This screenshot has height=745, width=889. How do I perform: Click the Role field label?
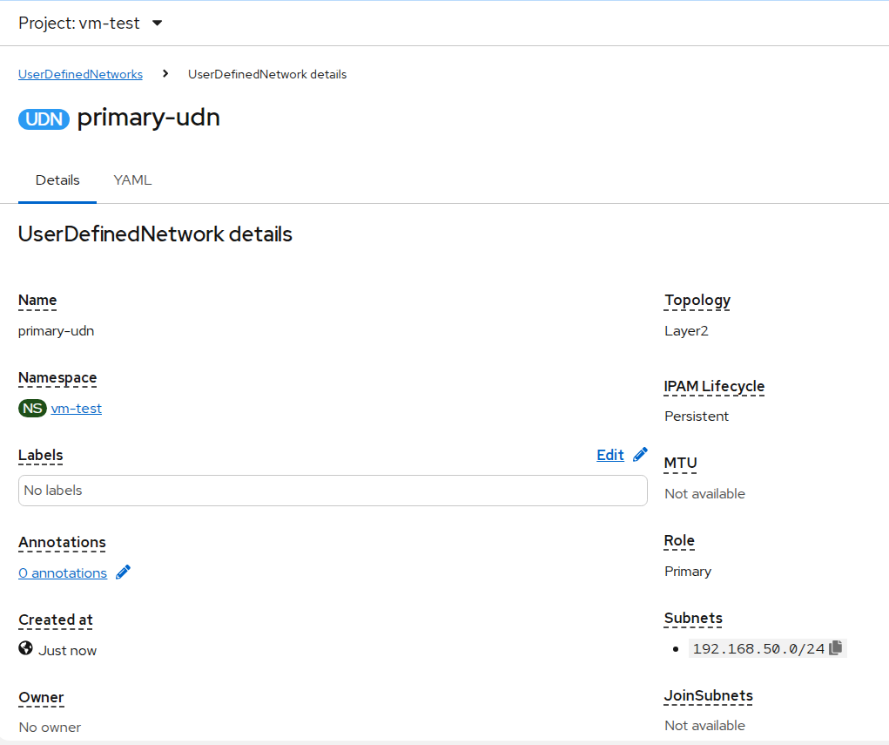click(x=679, y=540)
